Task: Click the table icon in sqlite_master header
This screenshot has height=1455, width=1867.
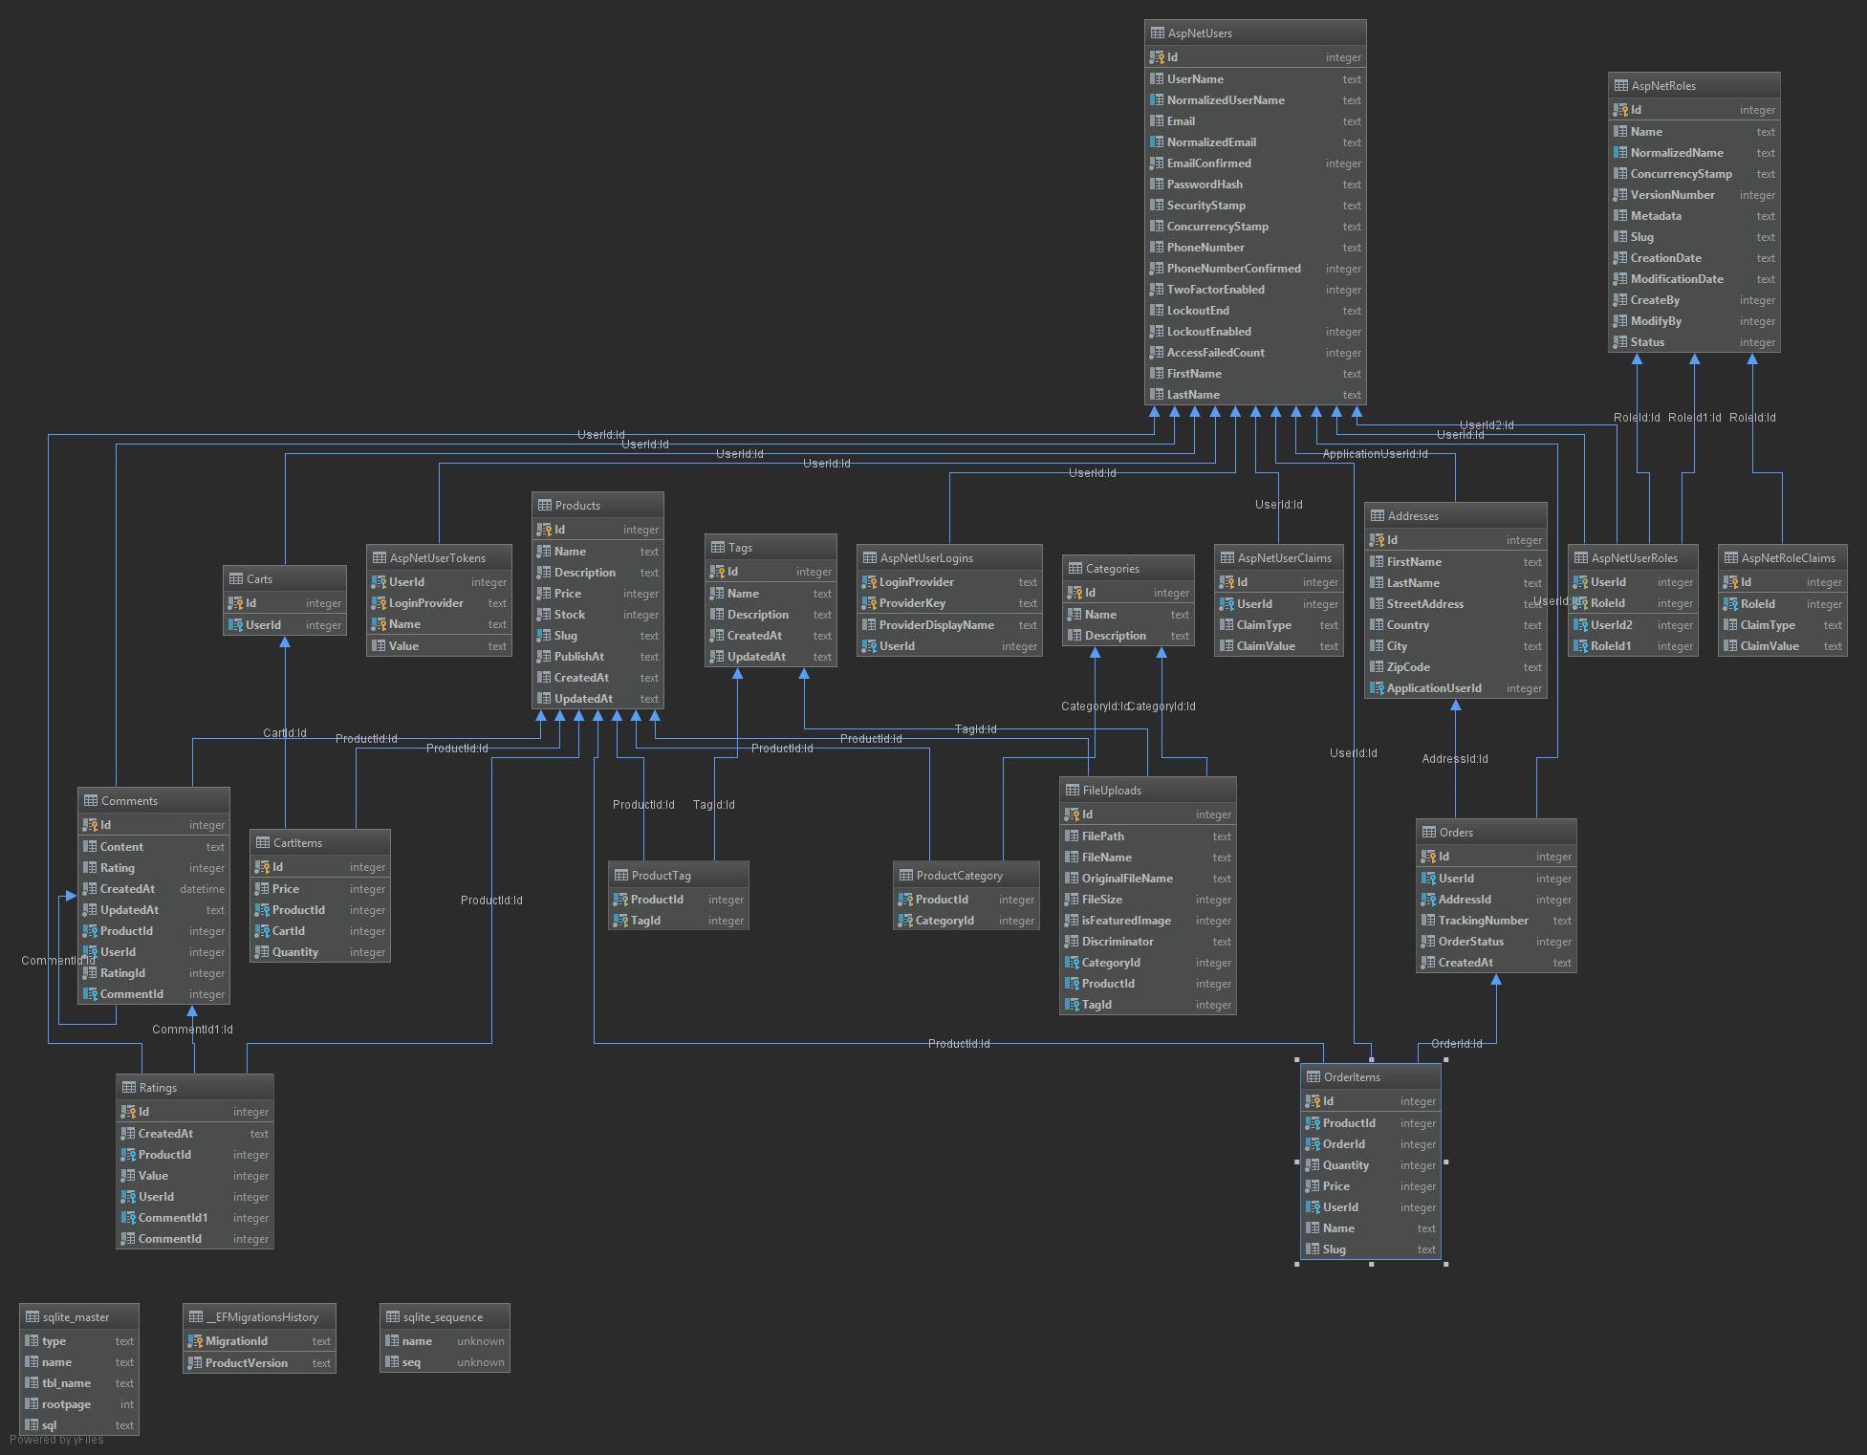Action: coord(32,1317)
